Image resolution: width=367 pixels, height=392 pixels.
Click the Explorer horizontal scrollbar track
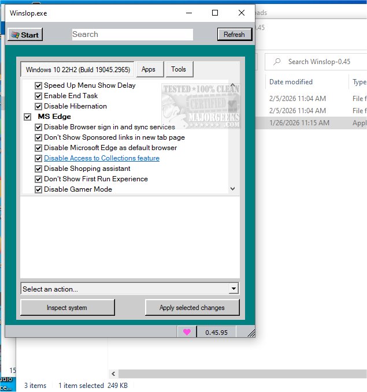(242, 374)
